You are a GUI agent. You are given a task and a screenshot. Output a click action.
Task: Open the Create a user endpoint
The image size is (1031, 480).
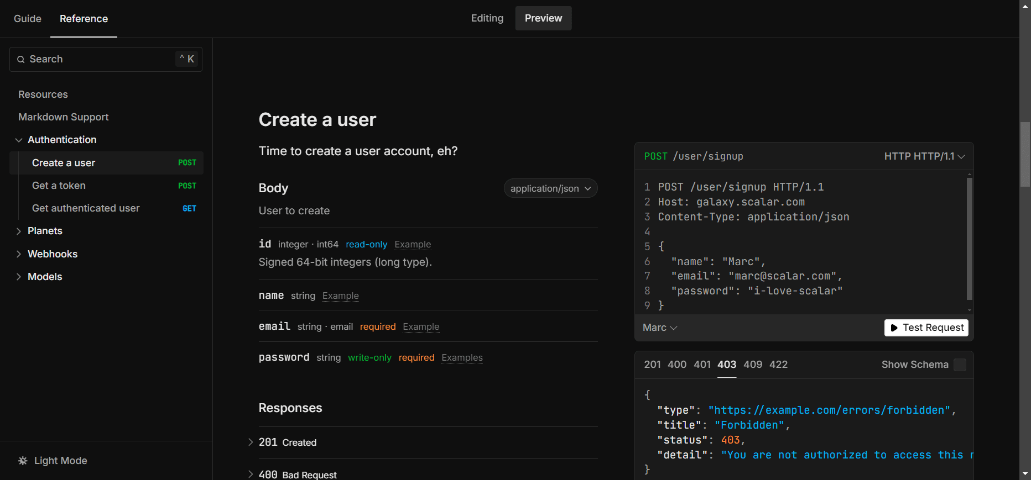107,163
